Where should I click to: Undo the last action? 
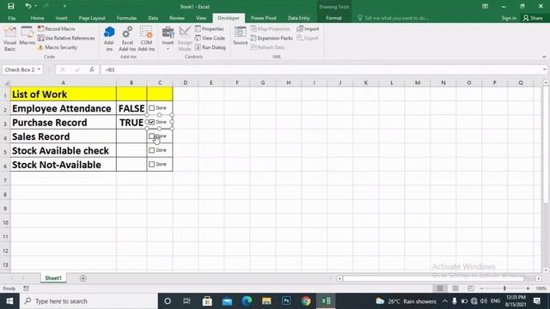[x=27, y=6]
